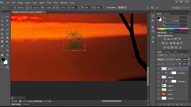
Task: Toggle relative positioning triangle in options bar
Action: 27,8
